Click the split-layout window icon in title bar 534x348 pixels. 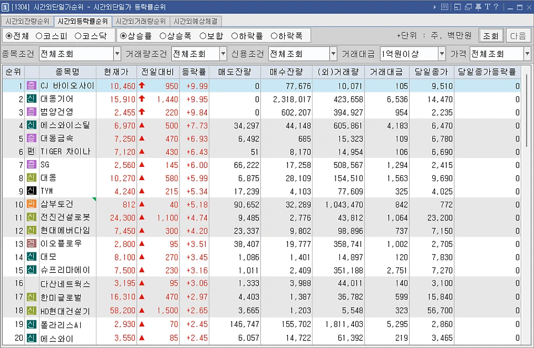tap(457, 7)
